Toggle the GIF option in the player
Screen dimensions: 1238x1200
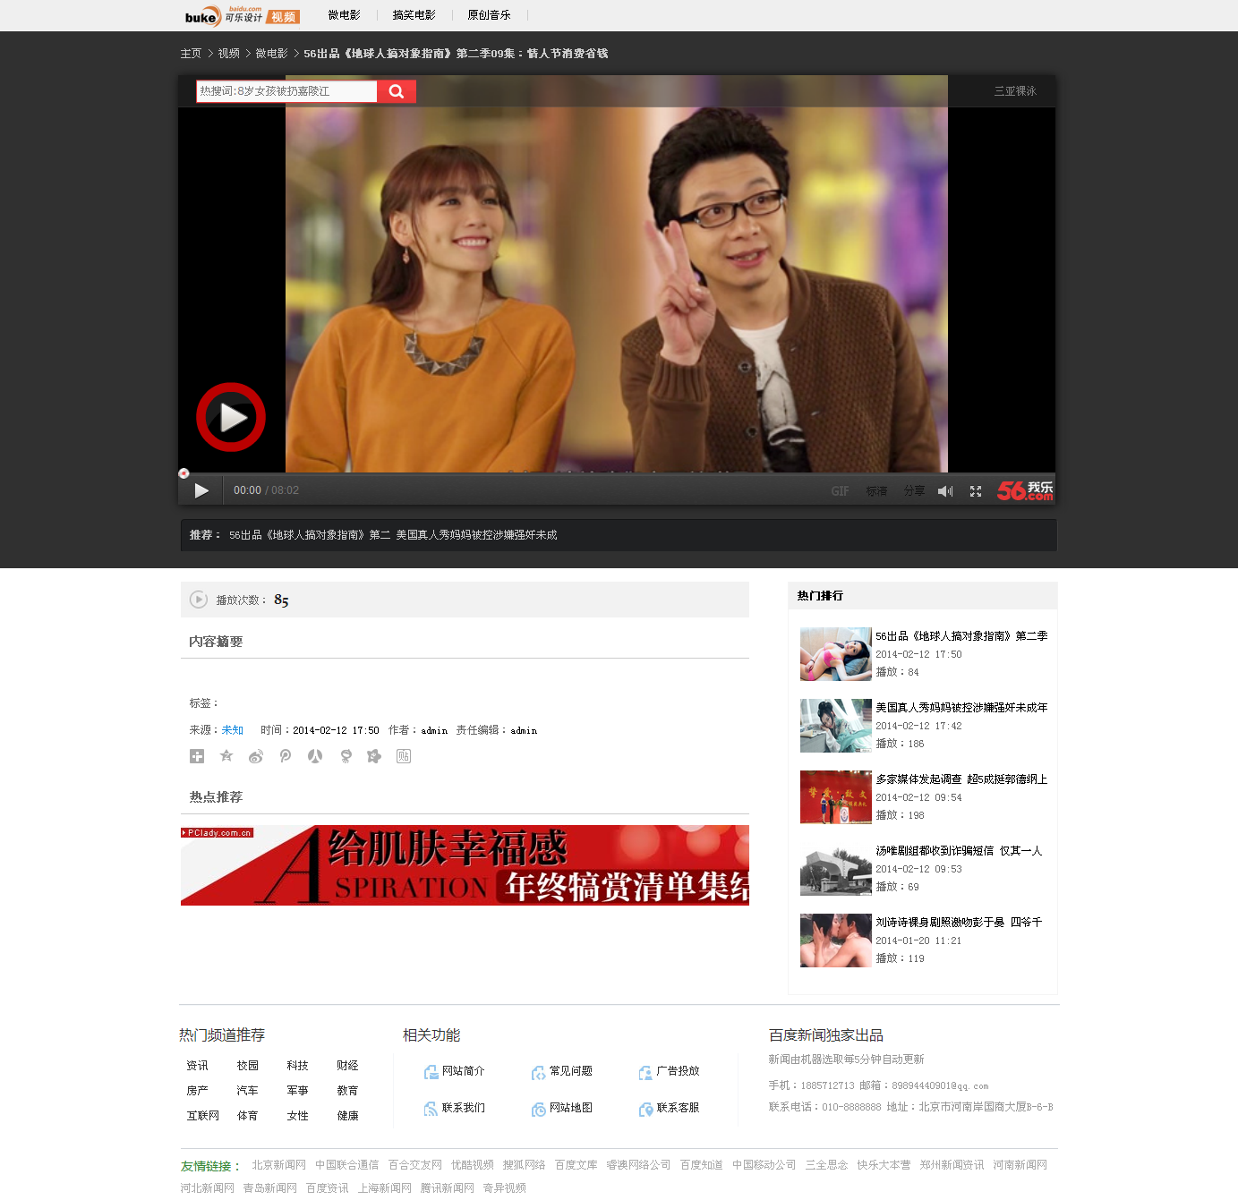tap(840, 491)
